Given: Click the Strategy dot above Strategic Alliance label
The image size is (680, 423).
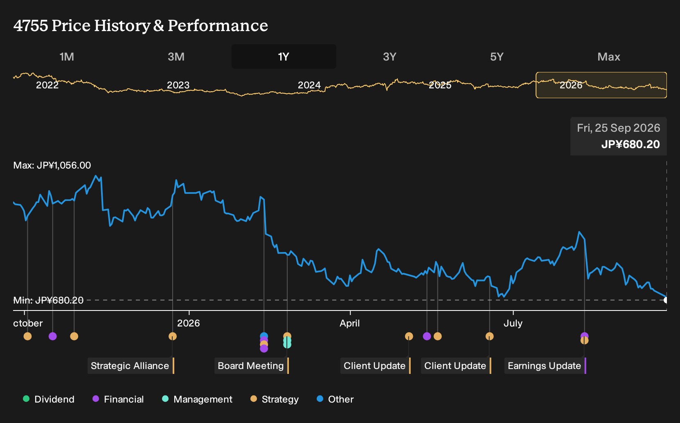Looking at the screenshot, I should (x=173, y=336).
